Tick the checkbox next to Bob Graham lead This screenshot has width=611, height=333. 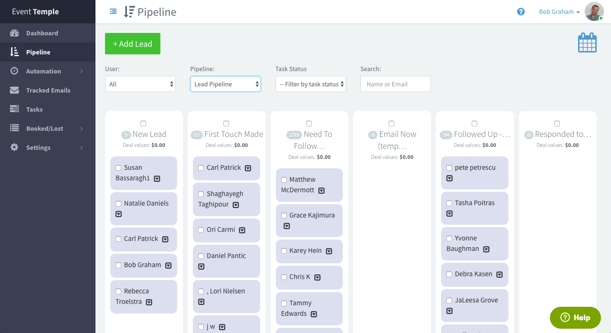click(118, 265)
